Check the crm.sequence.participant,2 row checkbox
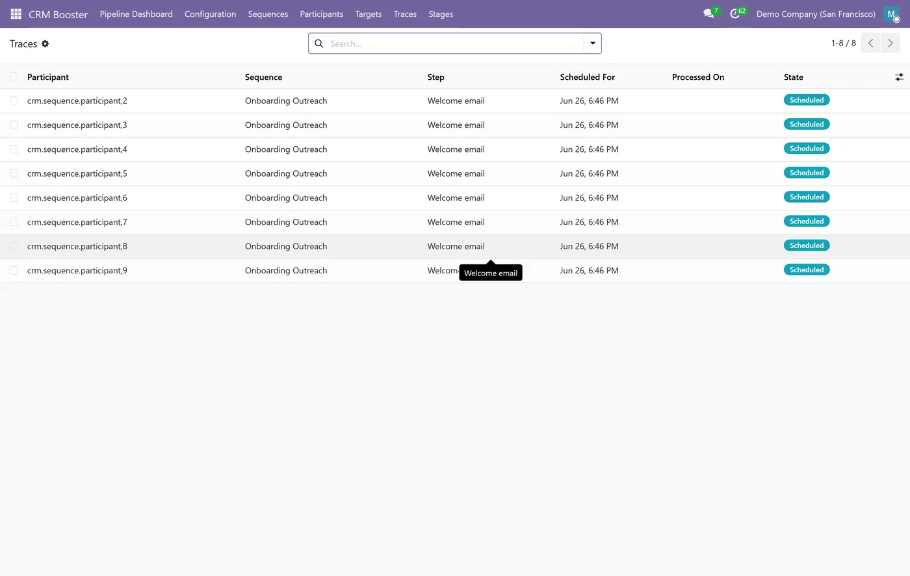 14,101
